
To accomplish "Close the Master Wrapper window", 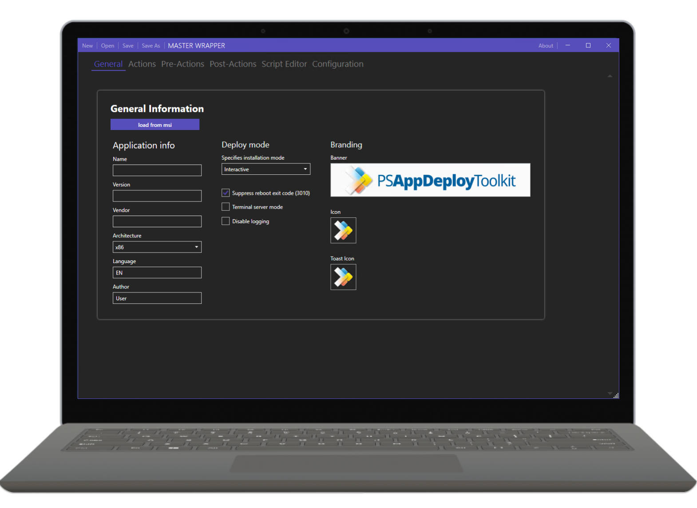I will point(608,45).
